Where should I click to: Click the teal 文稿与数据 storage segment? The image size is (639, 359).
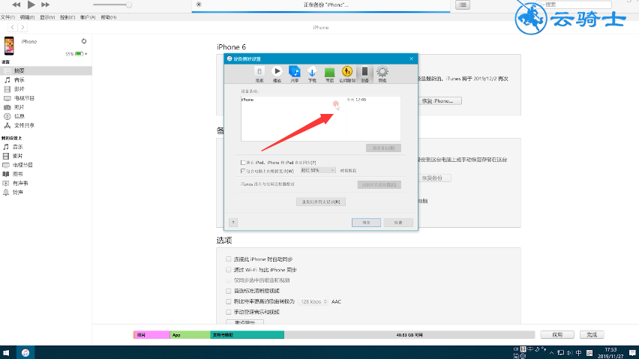[x=247, y=335]
